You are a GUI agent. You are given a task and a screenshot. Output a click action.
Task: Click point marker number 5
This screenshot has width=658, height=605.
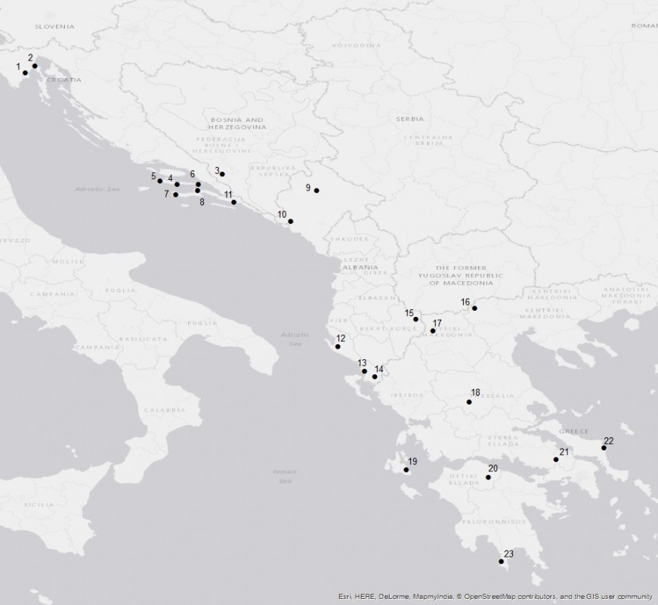point(160,181)
